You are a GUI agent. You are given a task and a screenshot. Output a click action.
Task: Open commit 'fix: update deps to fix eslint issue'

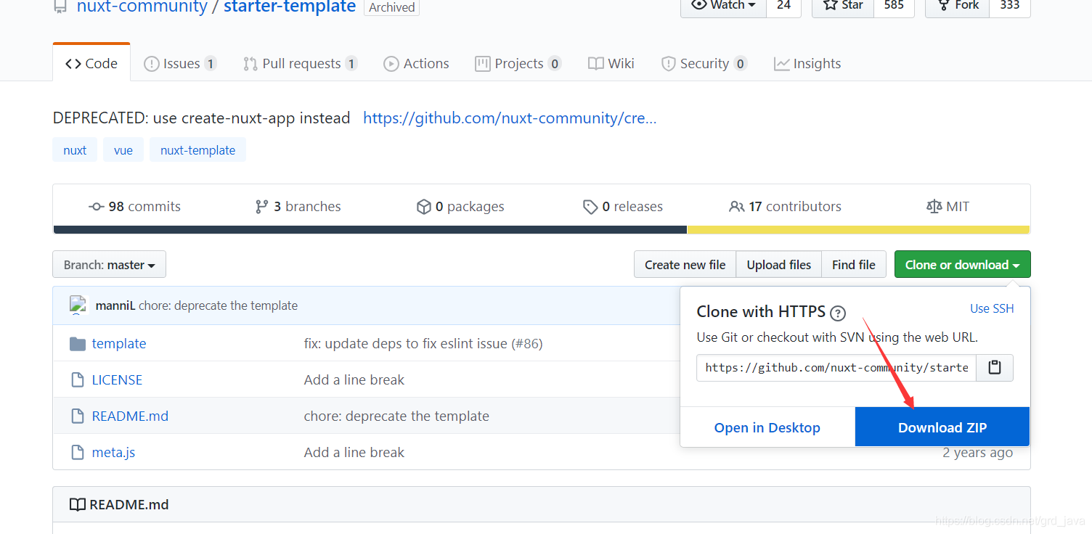(x=405, y=343)
